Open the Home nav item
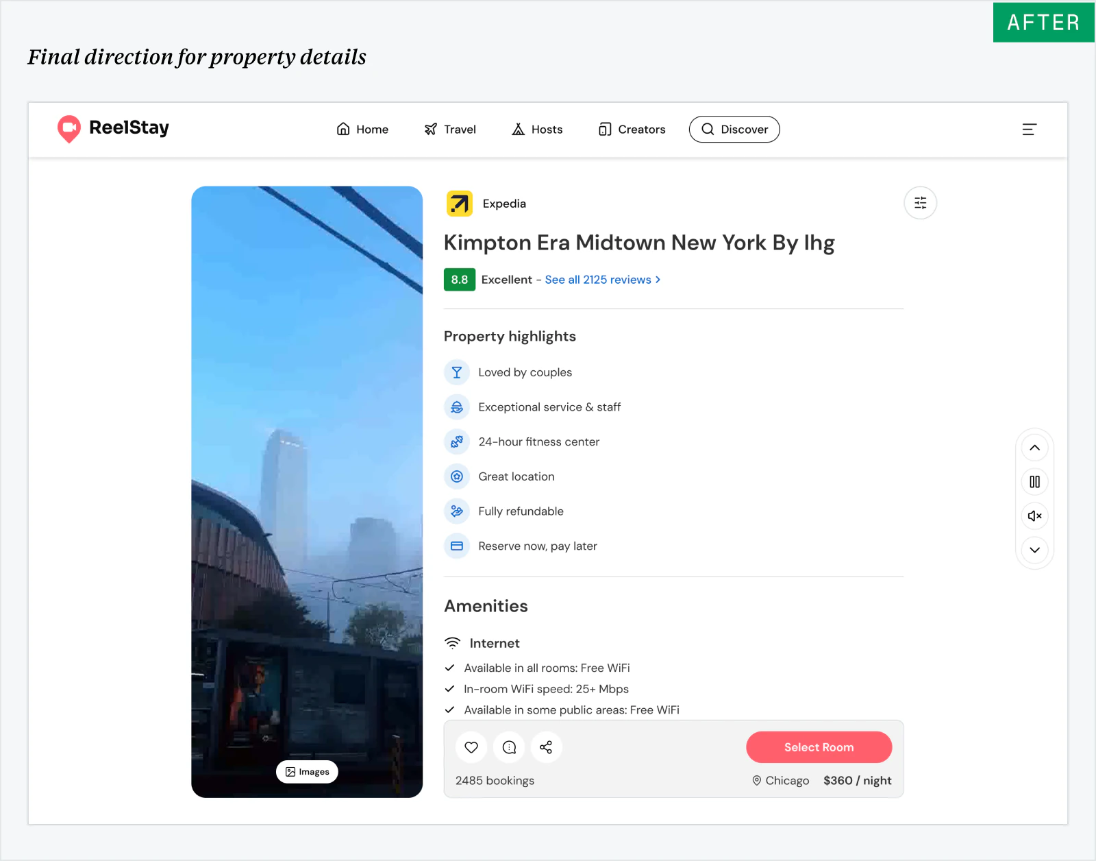This screenshot has height=861, width=1096. [362, 130]
